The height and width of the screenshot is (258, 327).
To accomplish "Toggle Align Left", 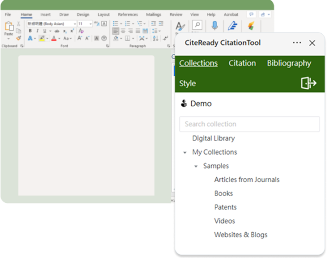I will click(116, 31).
